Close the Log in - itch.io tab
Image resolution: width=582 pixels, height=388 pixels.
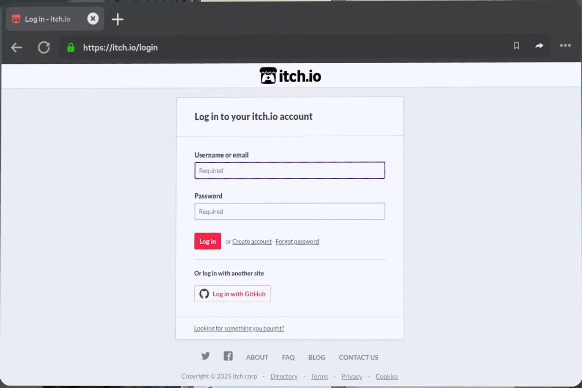93,19
